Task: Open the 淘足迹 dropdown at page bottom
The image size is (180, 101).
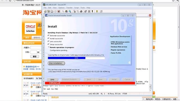Action: (x=158, y=99)
